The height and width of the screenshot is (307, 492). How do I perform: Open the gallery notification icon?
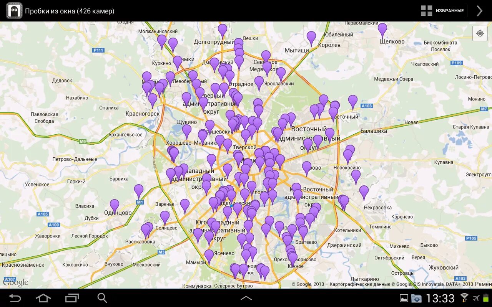[x=404, y=298]
